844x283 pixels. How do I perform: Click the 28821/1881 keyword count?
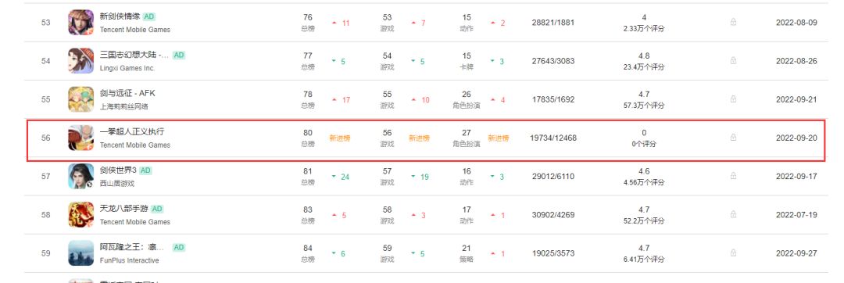coord(553,23)
